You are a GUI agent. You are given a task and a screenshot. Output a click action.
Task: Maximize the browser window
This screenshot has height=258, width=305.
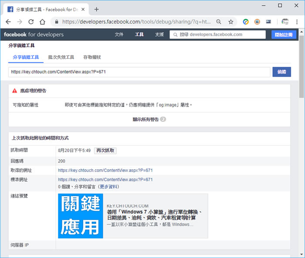click(280, 6)
